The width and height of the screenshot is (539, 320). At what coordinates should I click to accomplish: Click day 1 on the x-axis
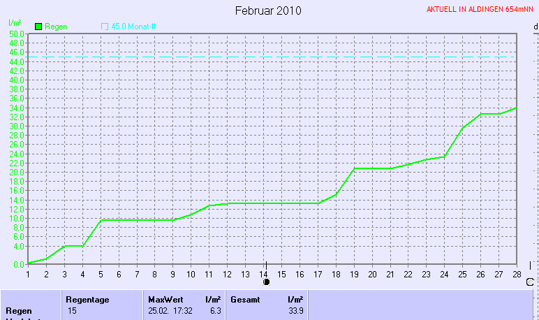[28, 274]
